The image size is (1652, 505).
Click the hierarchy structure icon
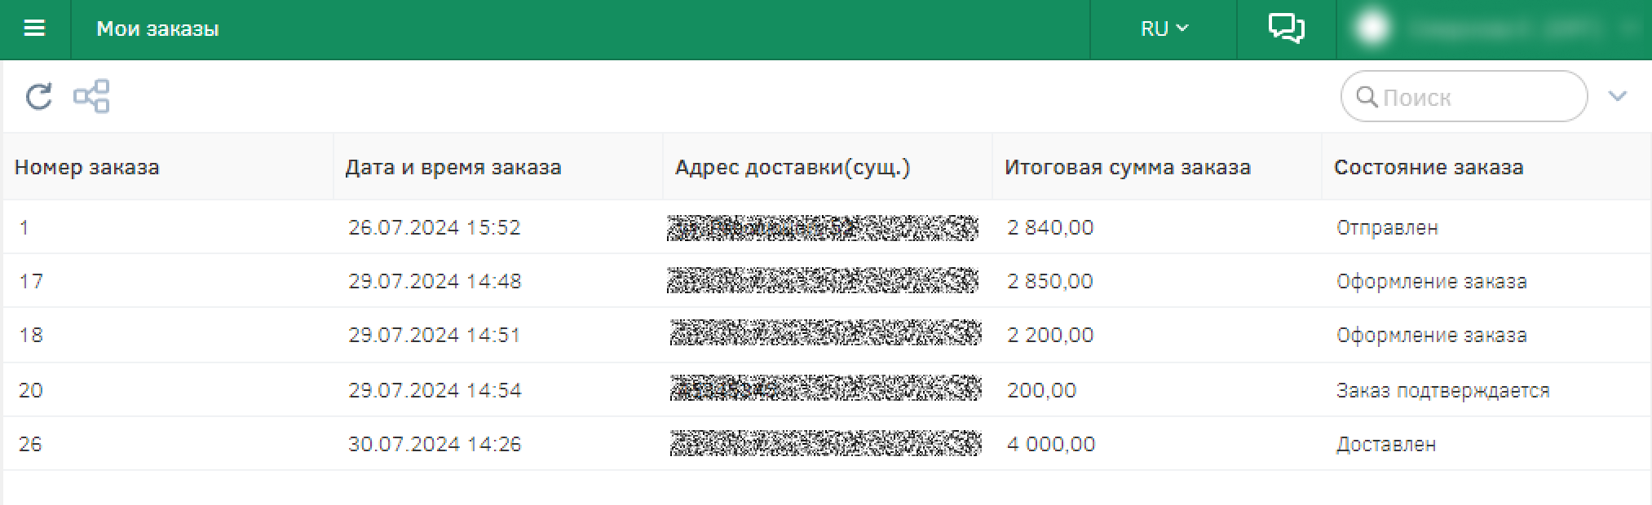(91, 96)
